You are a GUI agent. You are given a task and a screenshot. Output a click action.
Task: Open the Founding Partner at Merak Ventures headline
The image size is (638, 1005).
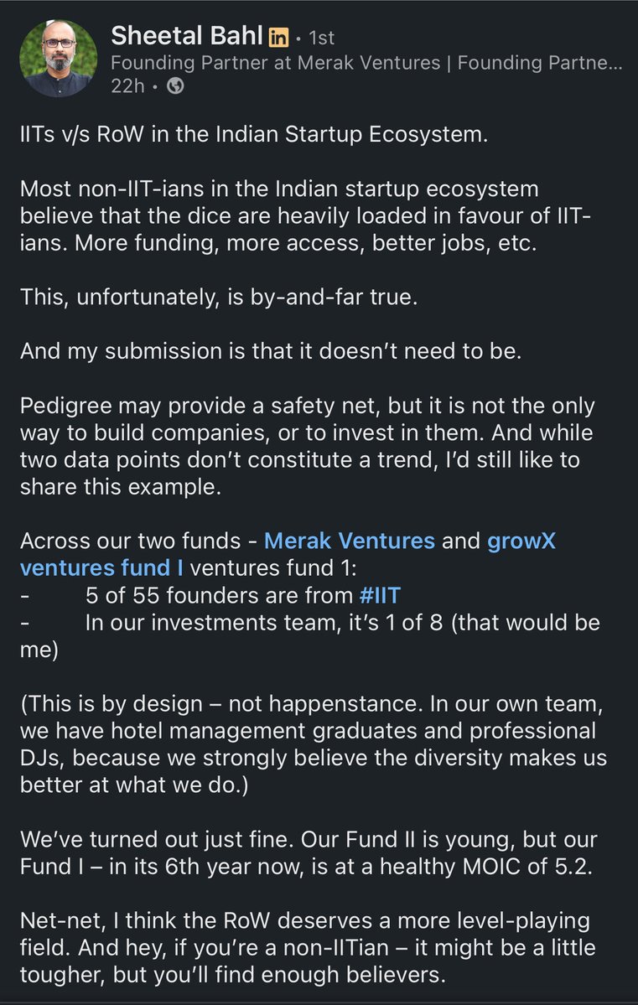pyautogui.click(x=367, y=62)
